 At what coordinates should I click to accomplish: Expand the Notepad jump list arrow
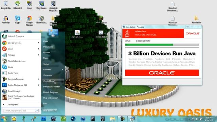(39, 55)
